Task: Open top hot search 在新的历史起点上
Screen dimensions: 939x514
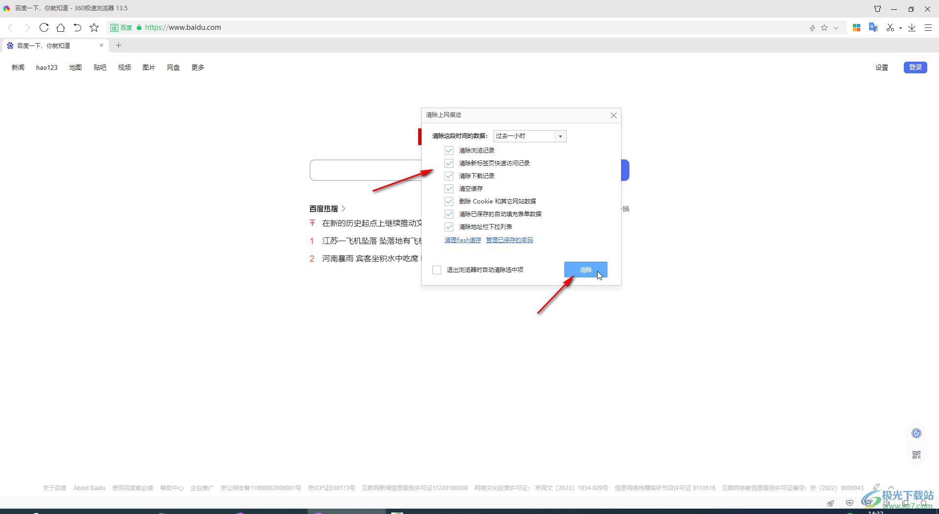Action: 371,223
